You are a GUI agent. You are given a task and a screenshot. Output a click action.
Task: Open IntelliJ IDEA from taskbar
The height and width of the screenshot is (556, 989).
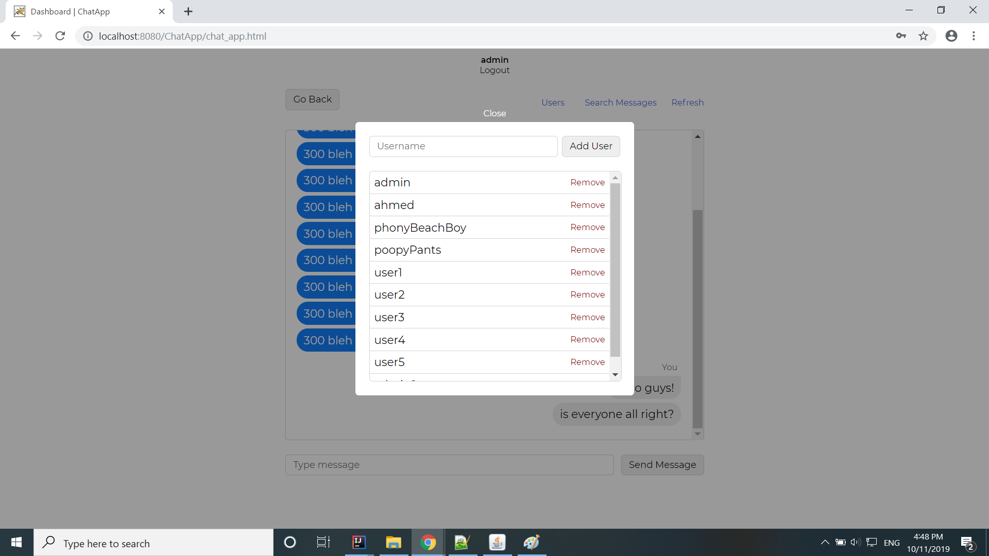pos(359,542)
